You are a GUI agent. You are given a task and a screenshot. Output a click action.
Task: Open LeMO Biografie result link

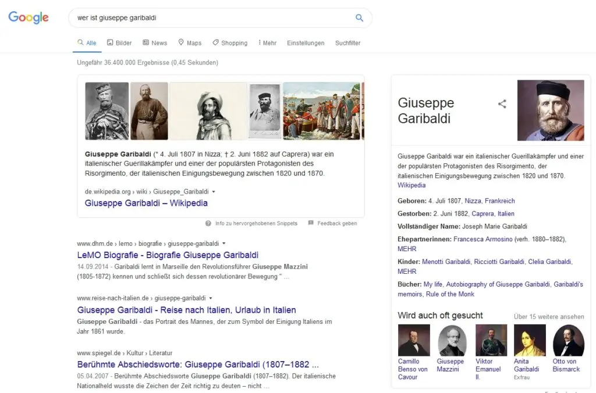coord(168,255)
